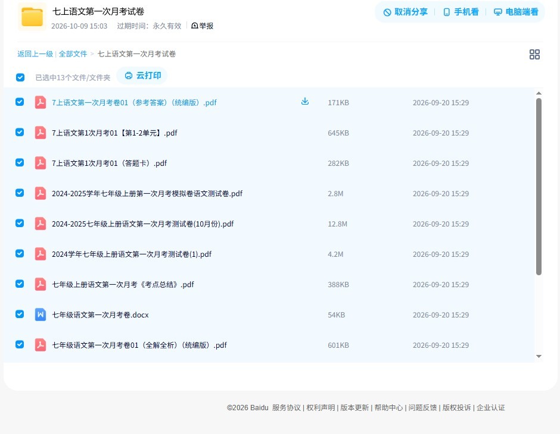Click 举报 report link
The height and width of the screenshot is (434, 560).
203,26
